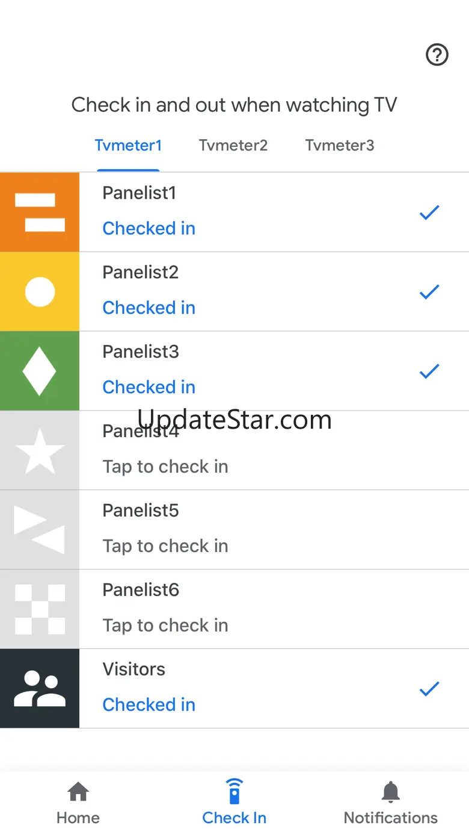Screen dimensions: 469x835
Task: Open Notifications from bottom navigation
Action: coord(391,802)
